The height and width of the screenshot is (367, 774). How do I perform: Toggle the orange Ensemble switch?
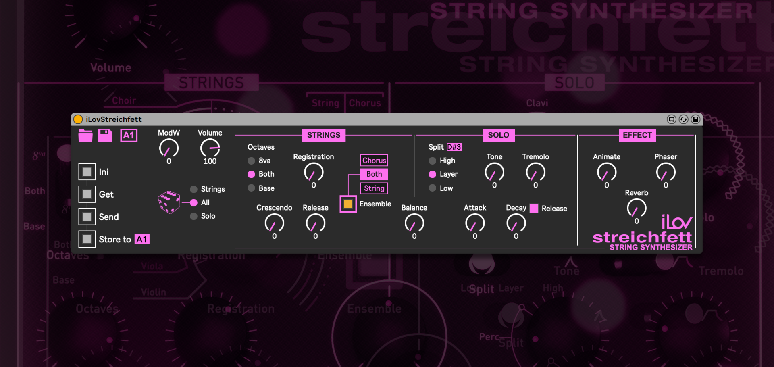[348, 204]
